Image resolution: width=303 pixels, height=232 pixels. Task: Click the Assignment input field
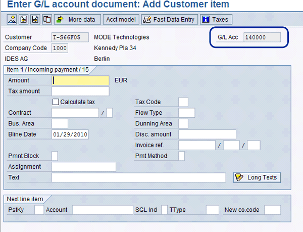click(x=83, y=167)
